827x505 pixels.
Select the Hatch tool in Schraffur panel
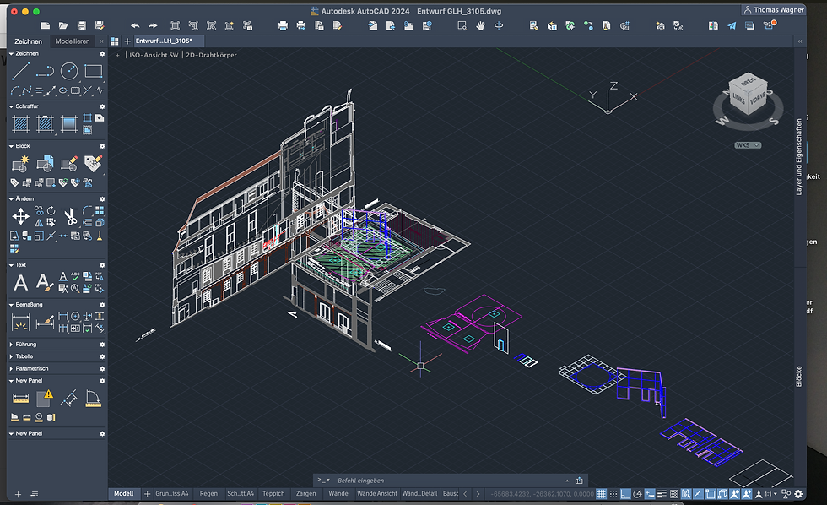pyautogui.click(x=20, y=124)
